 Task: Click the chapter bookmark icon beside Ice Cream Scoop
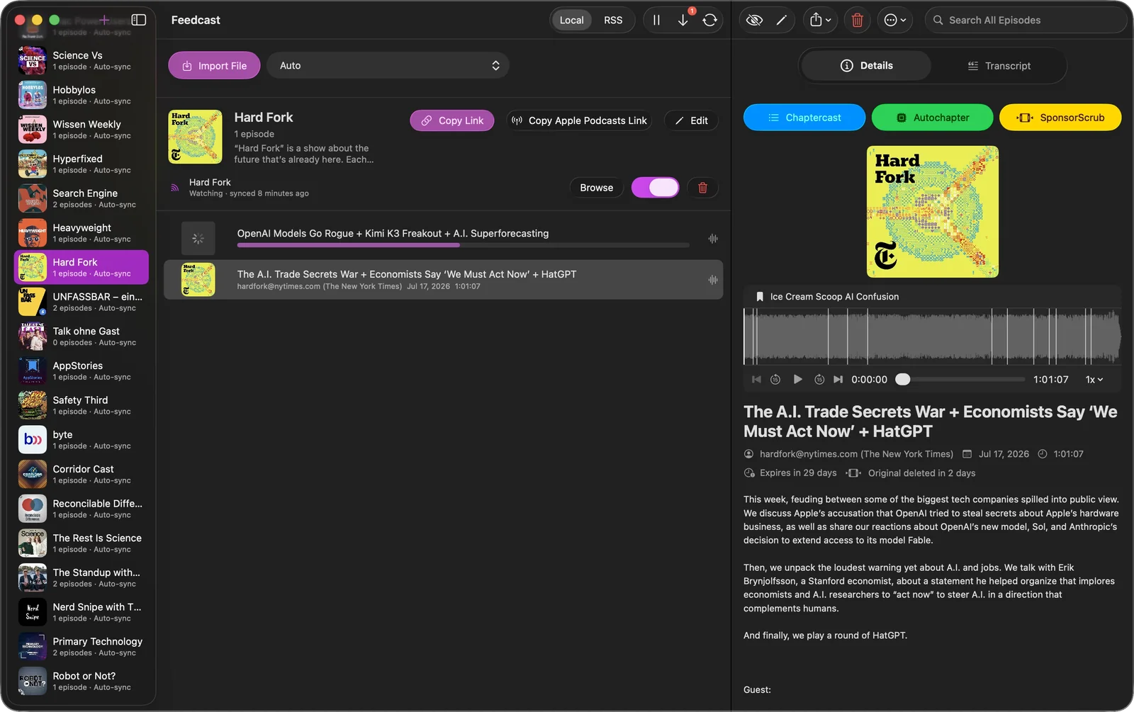click(x=760, y=297)
